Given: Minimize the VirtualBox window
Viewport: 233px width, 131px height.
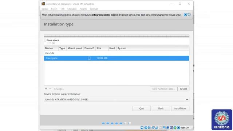Looking at the screenshot, I should click(171, 4).
